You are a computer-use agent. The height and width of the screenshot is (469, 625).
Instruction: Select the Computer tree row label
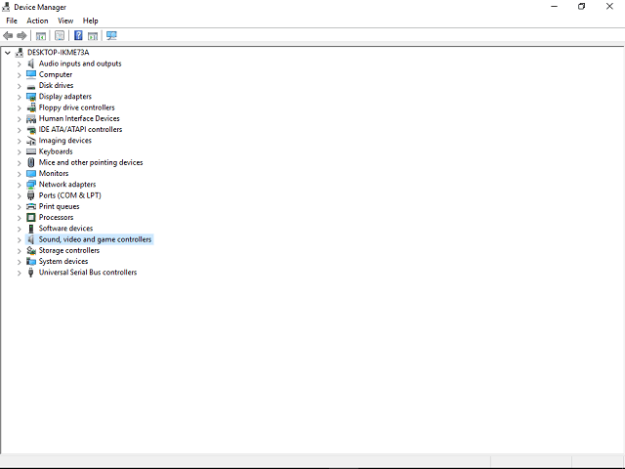(56, 74)
